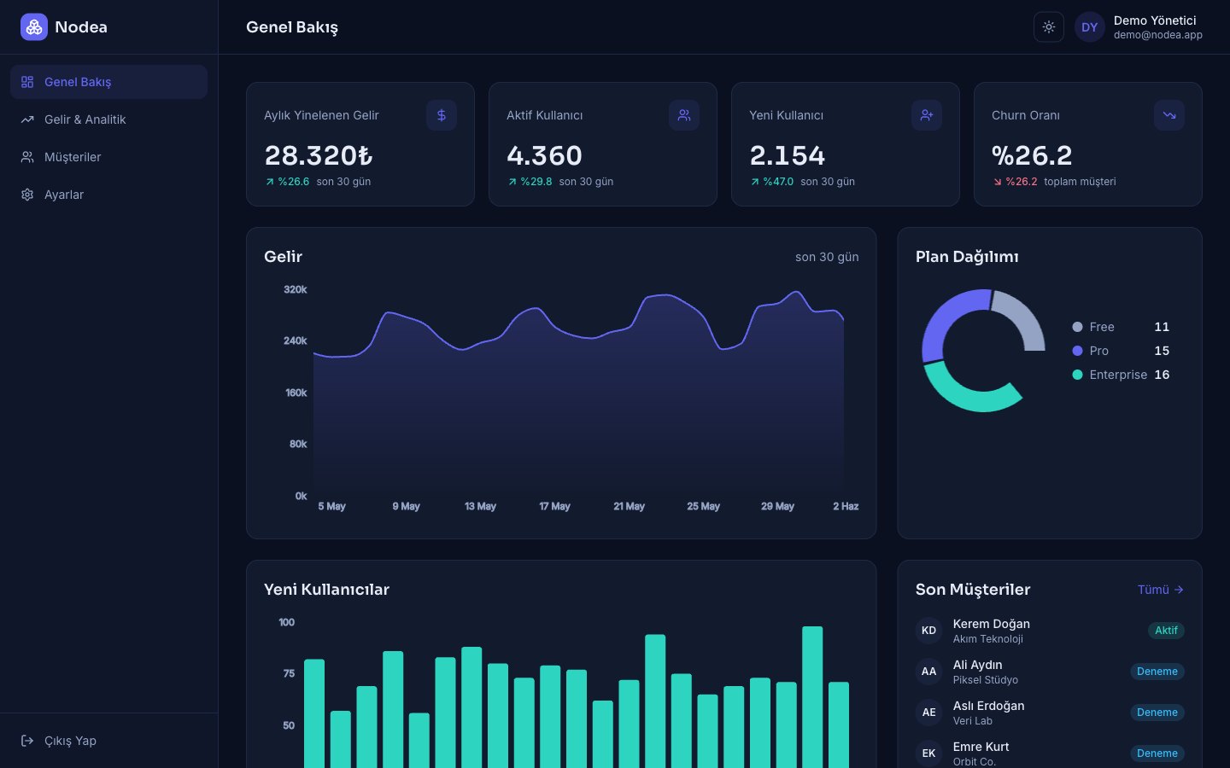Click the Aktif badge for Kerem Doğan
Viewport: 1230px width, 768px height.
pos(1166,631)
